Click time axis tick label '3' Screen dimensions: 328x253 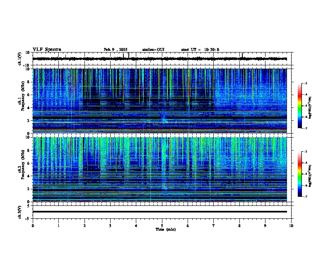110,226
